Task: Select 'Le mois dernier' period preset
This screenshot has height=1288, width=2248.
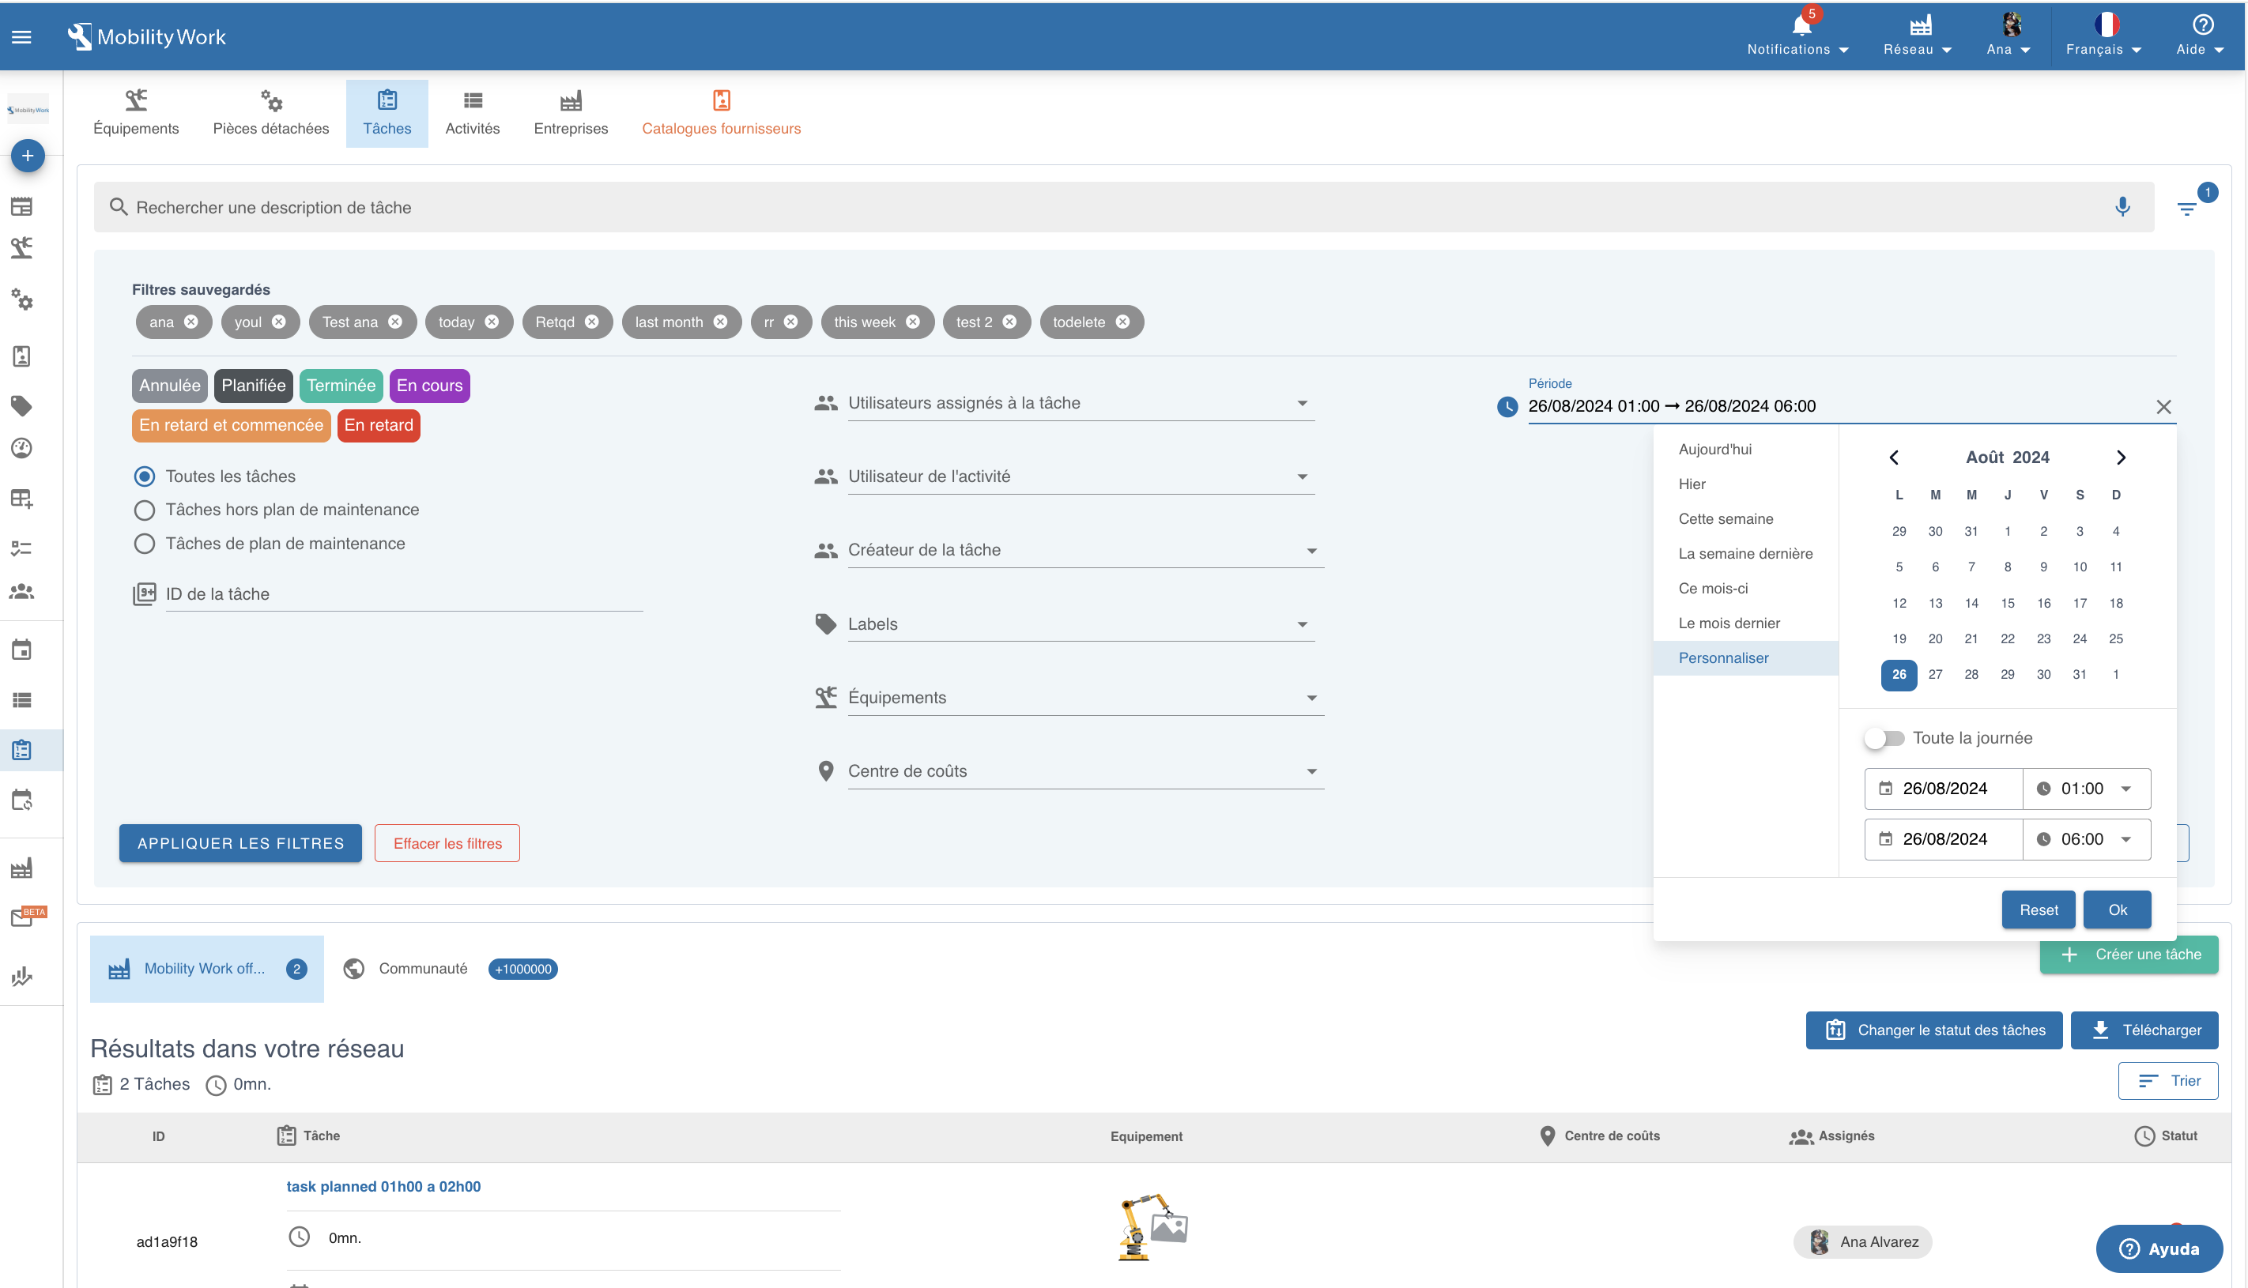Action: click(1729, 623)
